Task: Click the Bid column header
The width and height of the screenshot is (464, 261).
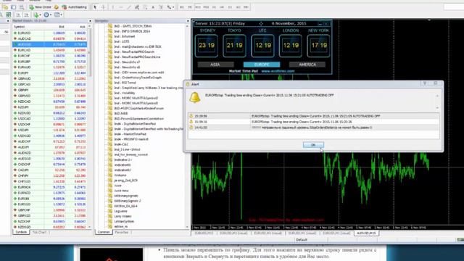Action: tap(61, 27)
